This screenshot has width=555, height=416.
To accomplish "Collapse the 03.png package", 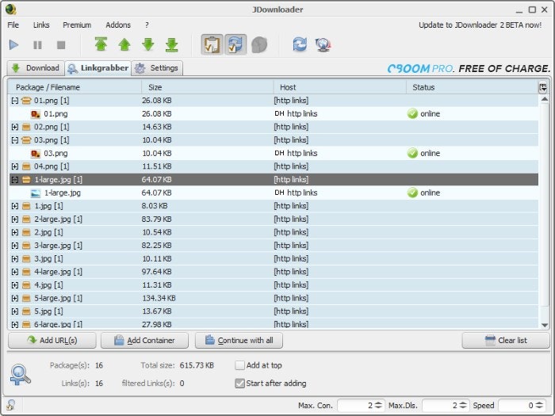I will tap(14, 140).
